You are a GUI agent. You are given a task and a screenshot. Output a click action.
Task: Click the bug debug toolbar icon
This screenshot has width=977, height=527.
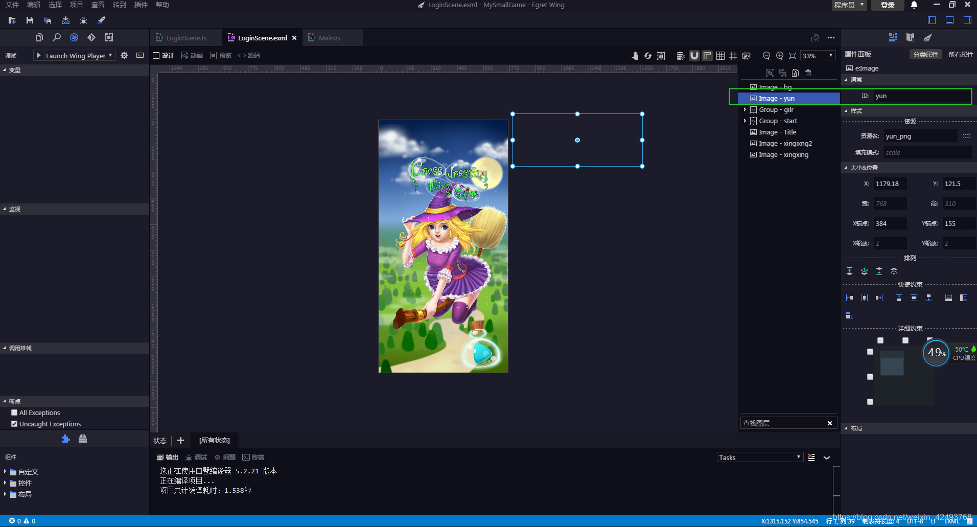[x=83, y=20]
